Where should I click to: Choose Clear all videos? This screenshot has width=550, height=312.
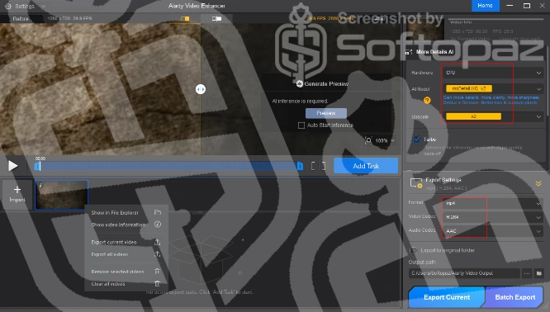(108, 284)
